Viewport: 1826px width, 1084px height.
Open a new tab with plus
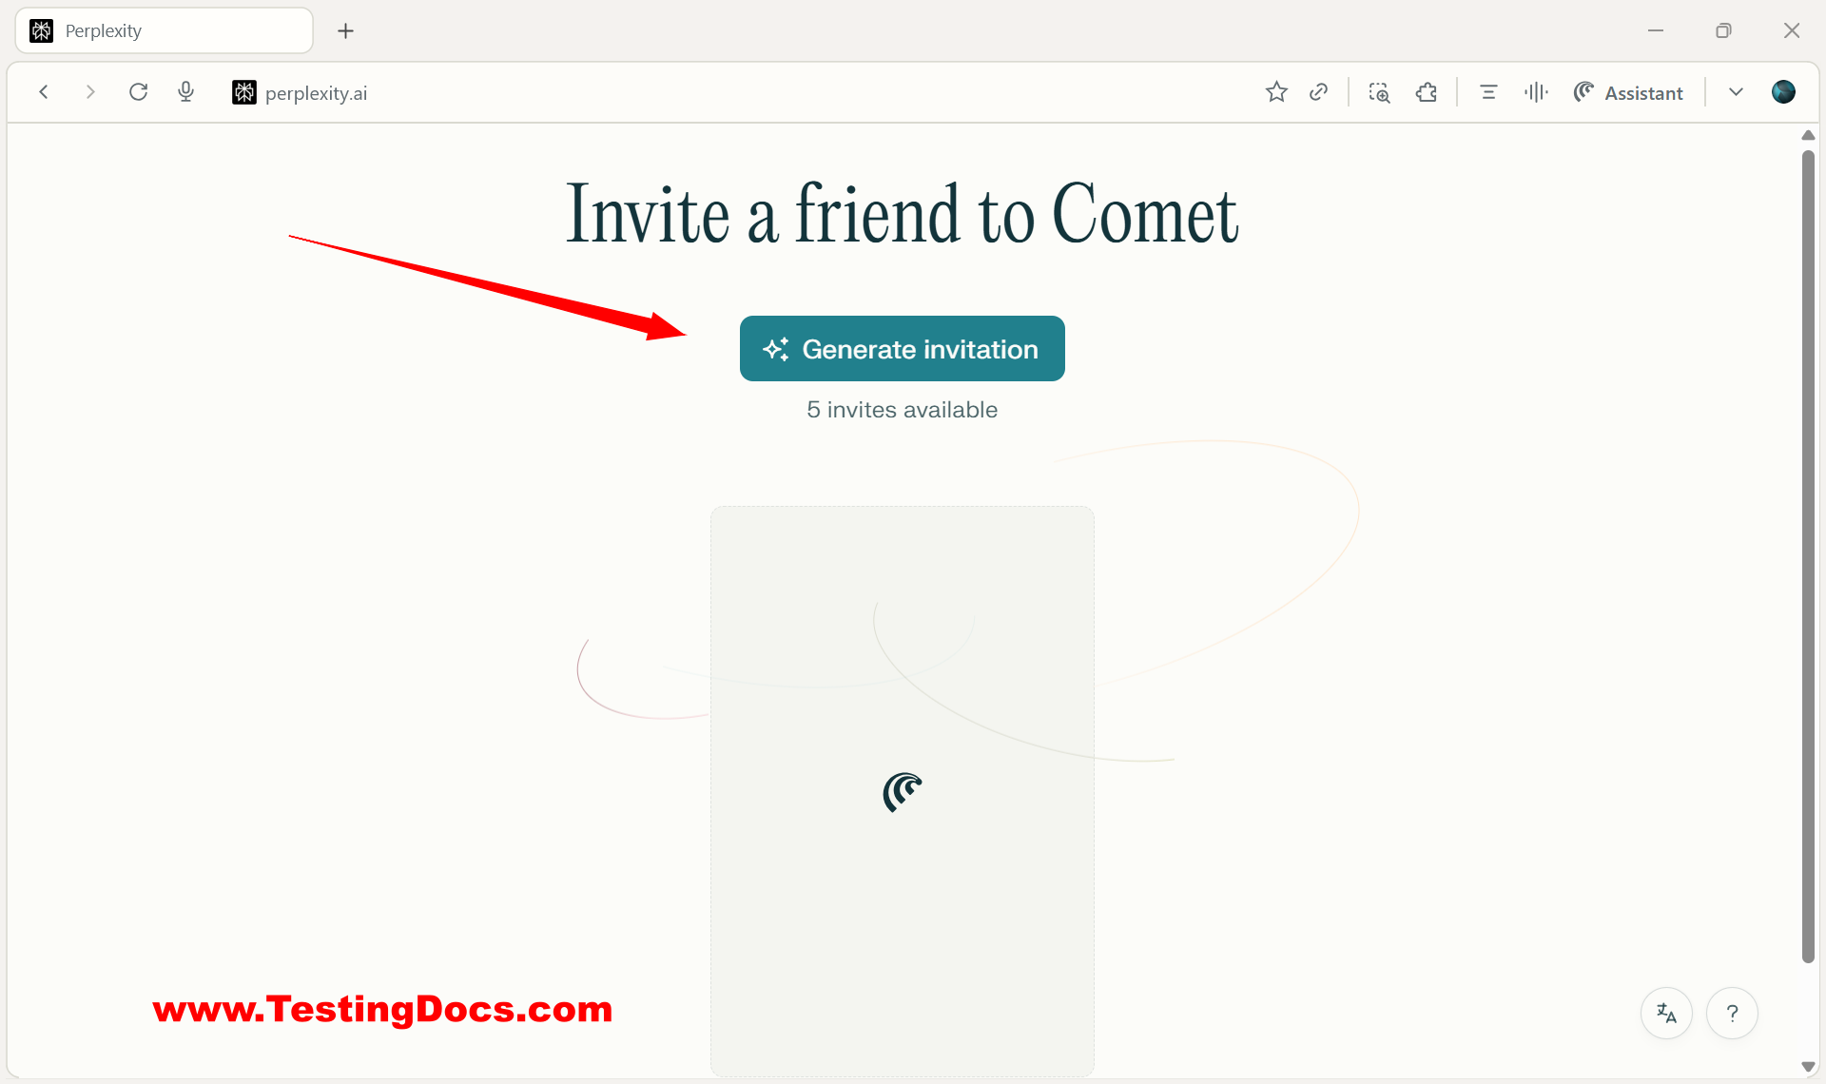point(345,31)
